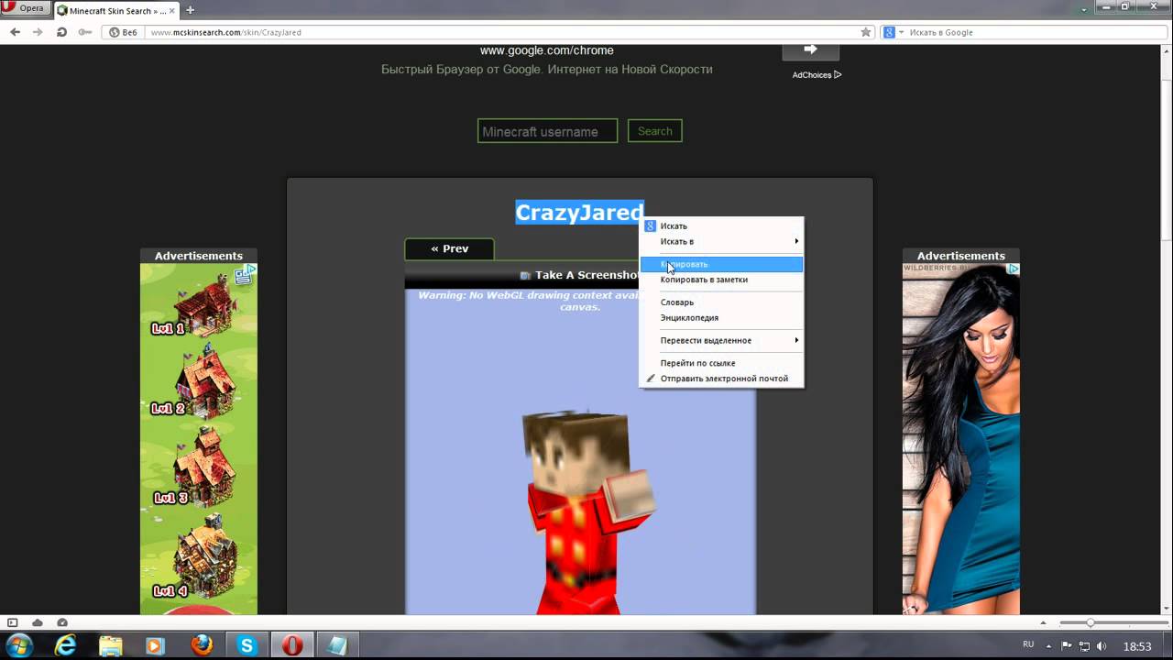Click the Opera taskbar button
The height and width of the screenshot is (660, 1173).
coord(292,645)
